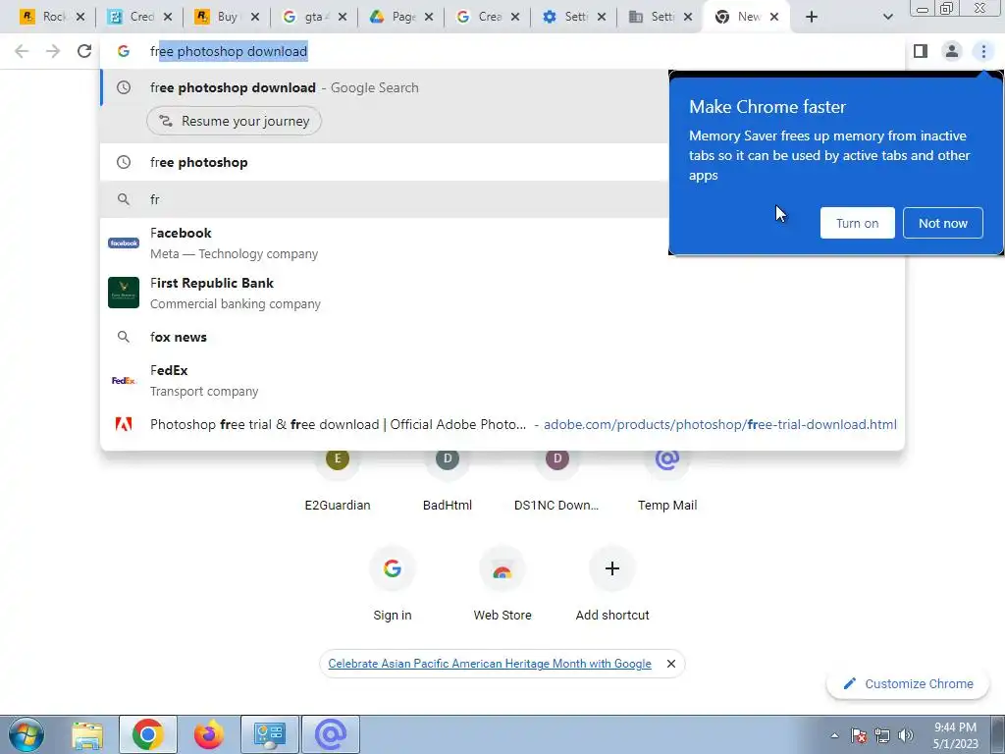Open File Explorer from taskbar
This screenshot has width=1005, height=754.
[87, 734]
